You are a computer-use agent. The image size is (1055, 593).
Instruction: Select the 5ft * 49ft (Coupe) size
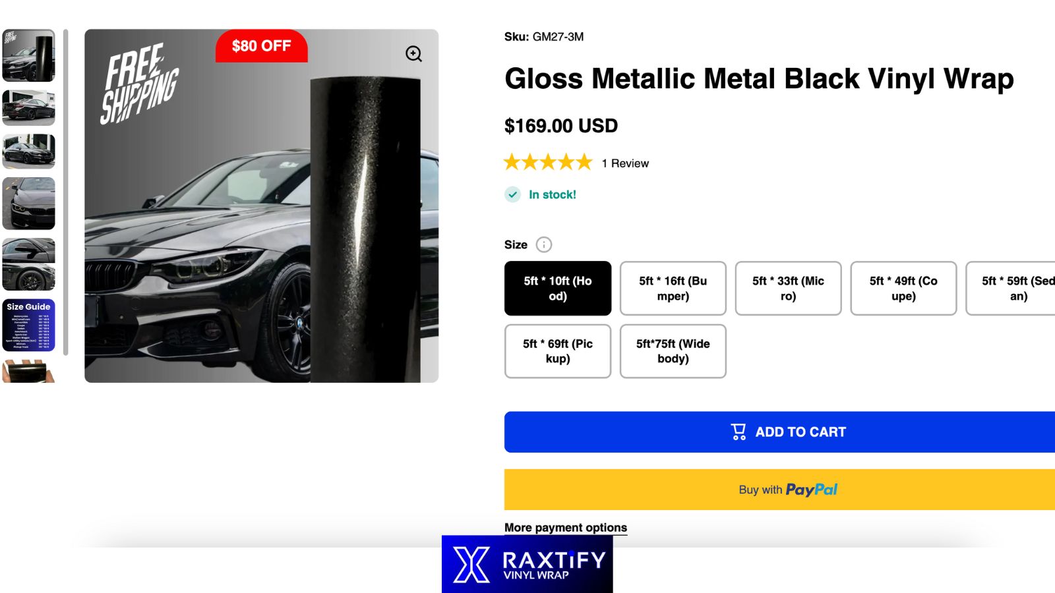903,289
